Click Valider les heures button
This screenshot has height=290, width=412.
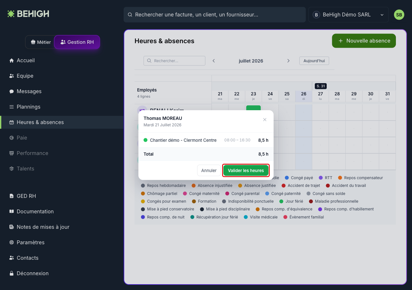click(246, 170)
